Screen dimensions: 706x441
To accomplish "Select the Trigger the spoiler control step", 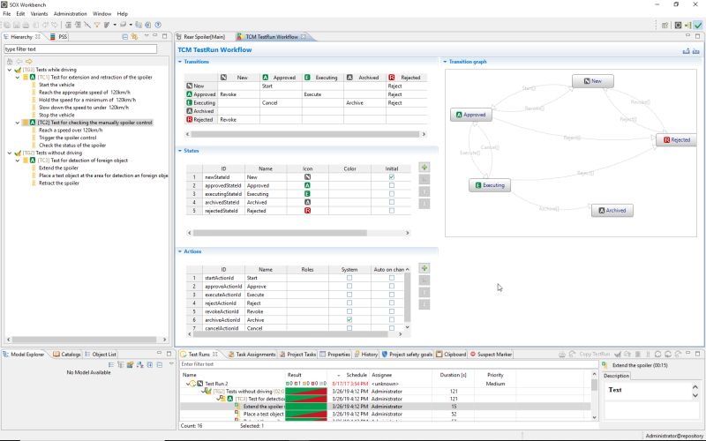I will [x=68, y=138].
